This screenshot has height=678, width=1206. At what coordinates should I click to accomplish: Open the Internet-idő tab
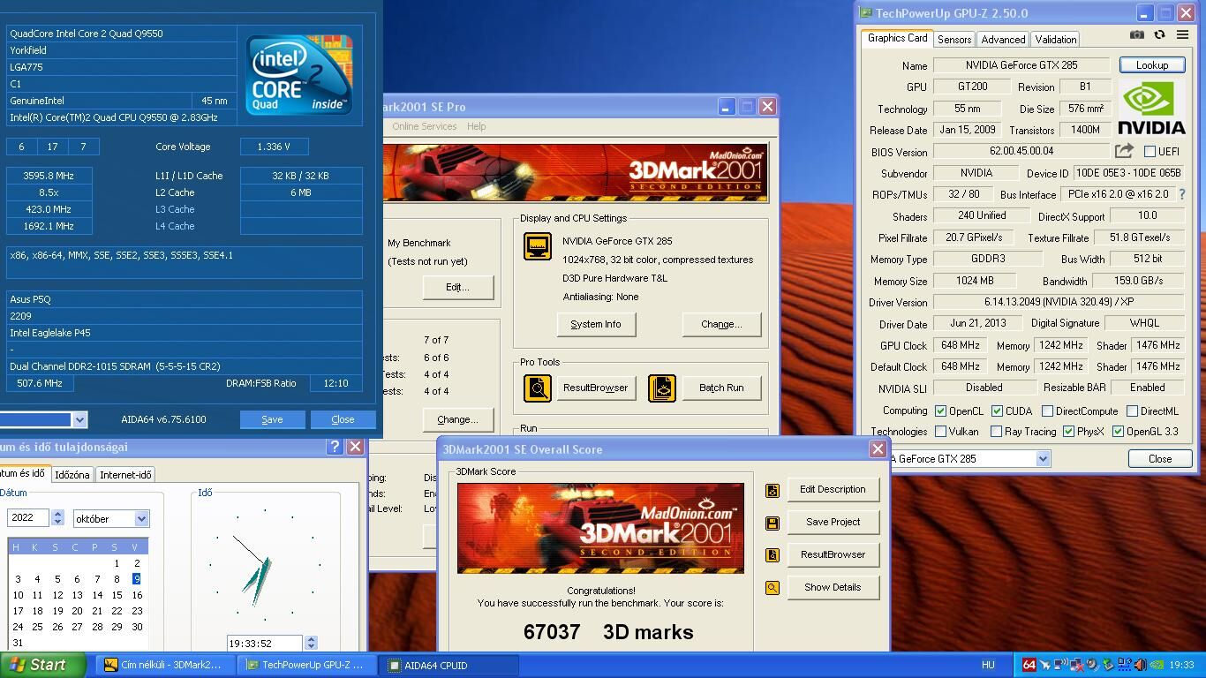pos(125,475)
